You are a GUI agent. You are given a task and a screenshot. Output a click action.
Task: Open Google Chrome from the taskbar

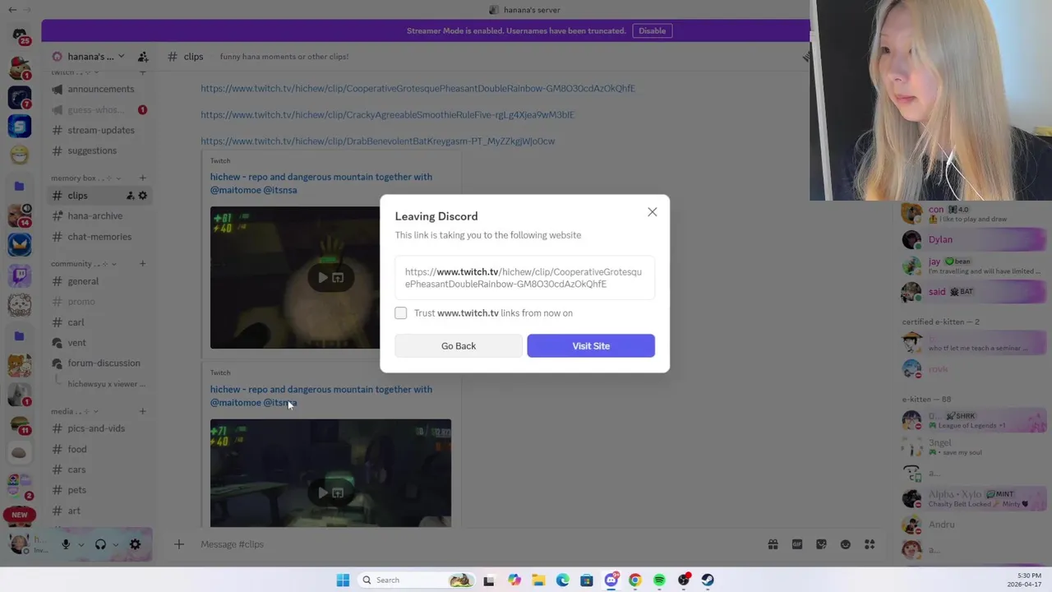(x=634, y=580)
